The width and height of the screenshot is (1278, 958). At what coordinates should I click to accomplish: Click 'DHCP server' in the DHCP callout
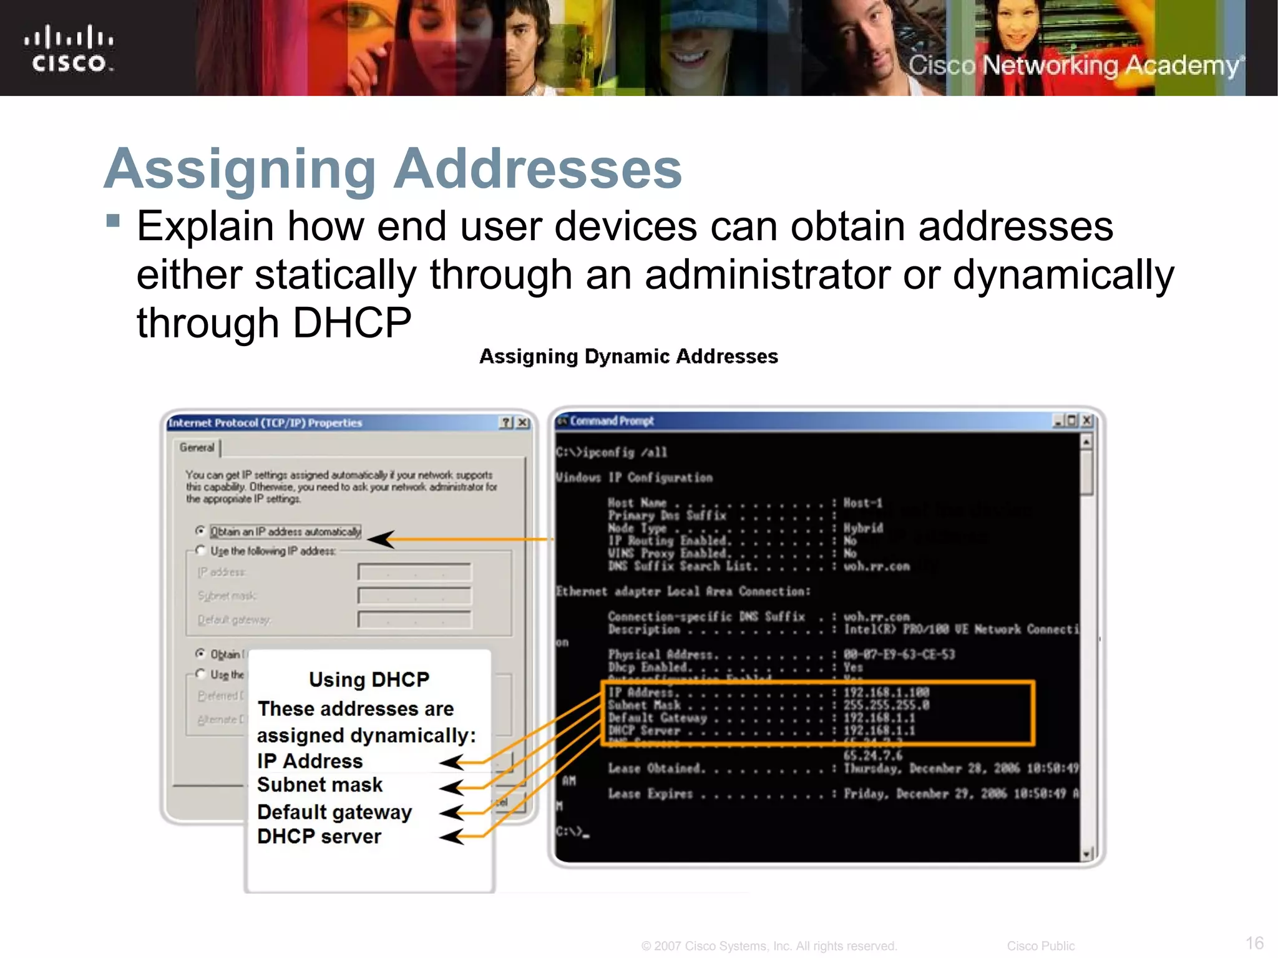(319, 836)
